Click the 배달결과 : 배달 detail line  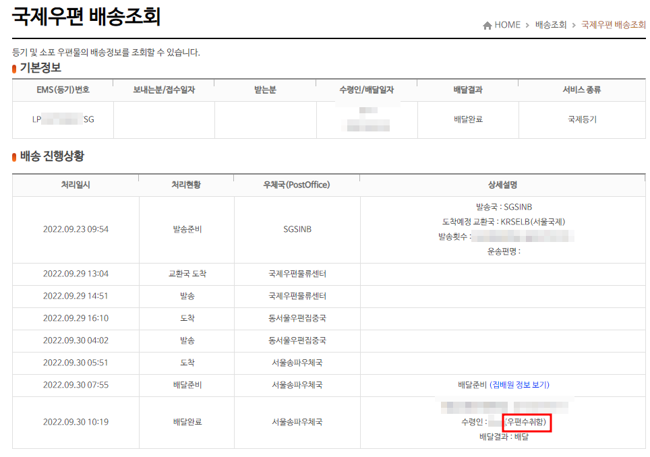[504, 437]
